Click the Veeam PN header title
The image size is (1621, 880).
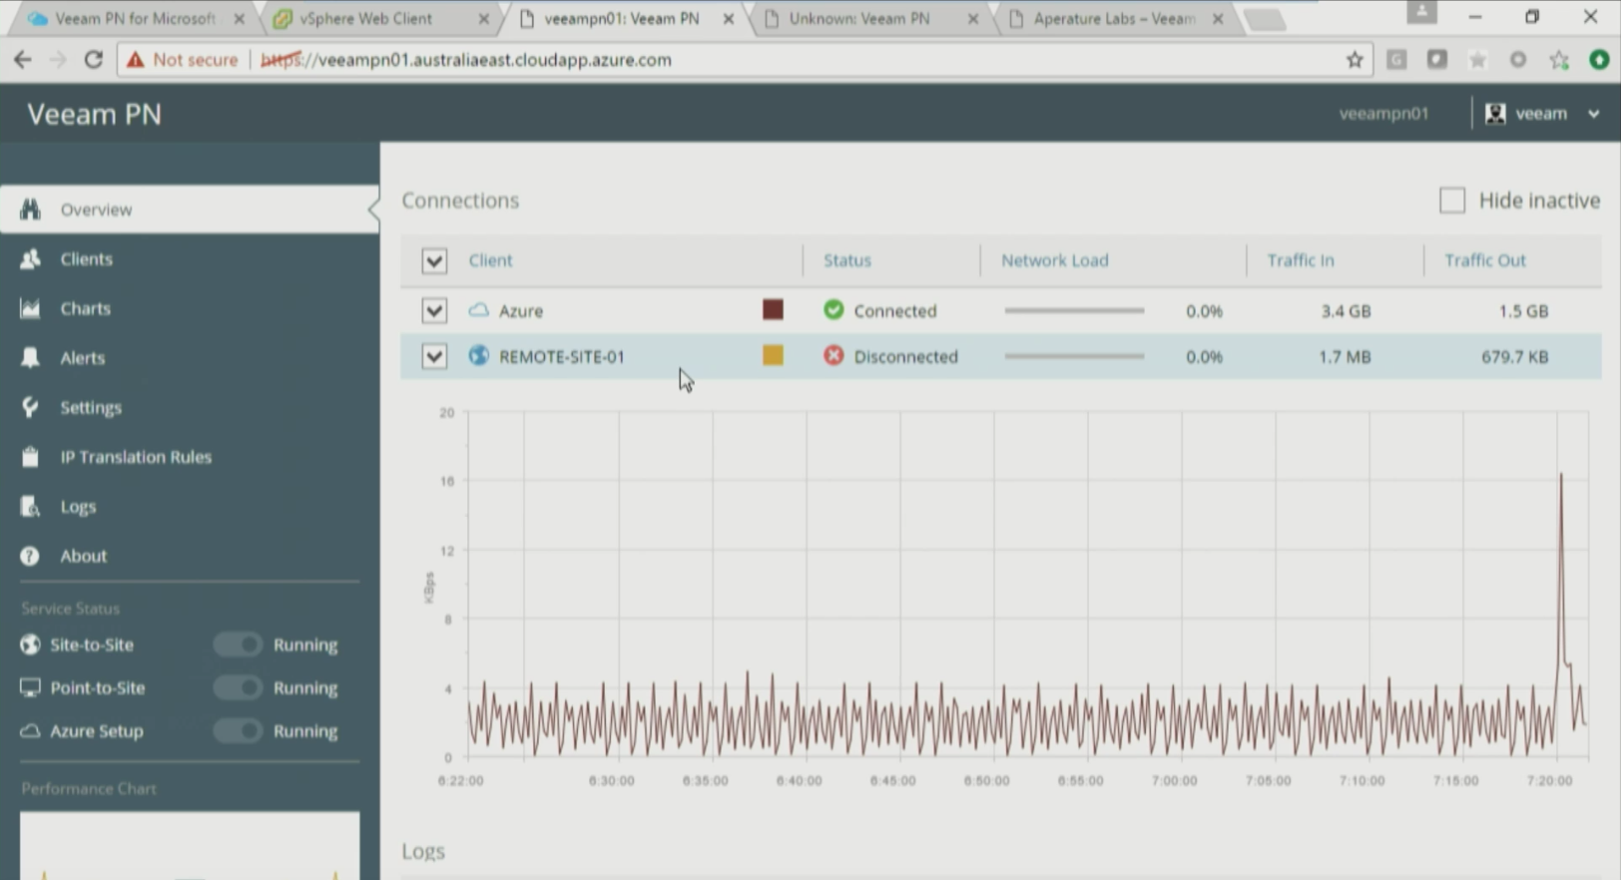click(x=94, y=114)
